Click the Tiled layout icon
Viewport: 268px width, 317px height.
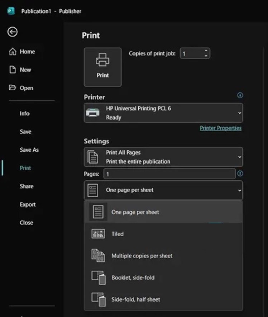98,234
